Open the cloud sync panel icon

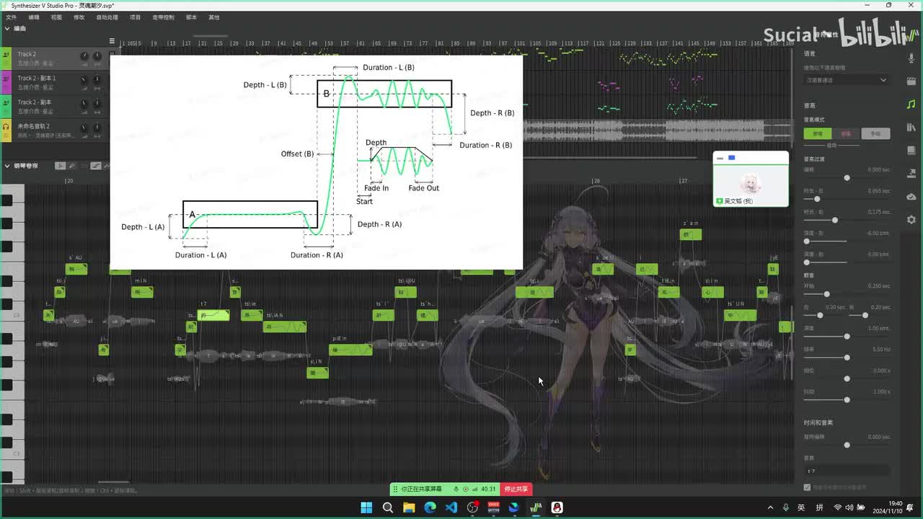tap(911, 197)
